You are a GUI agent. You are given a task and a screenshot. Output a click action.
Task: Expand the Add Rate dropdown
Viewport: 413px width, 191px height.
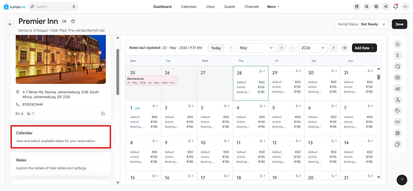coord(364,48)
